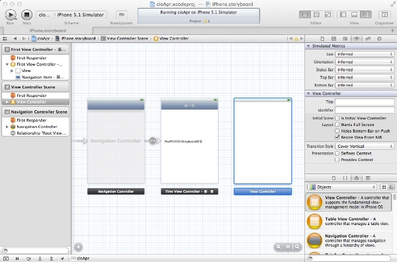The width and height of the screenshot is (397, 262).
Task: Click the Identifier input field
Action: [365, 110]
